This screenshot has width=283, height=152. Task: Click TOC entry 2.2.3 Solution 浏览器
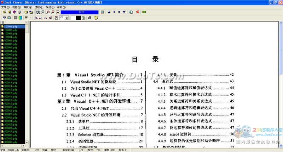tap(104, 135)
